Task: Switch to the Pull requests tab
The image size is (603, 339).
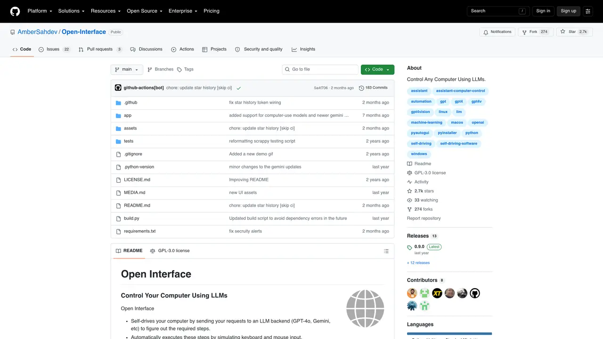Action: point(100,49)
